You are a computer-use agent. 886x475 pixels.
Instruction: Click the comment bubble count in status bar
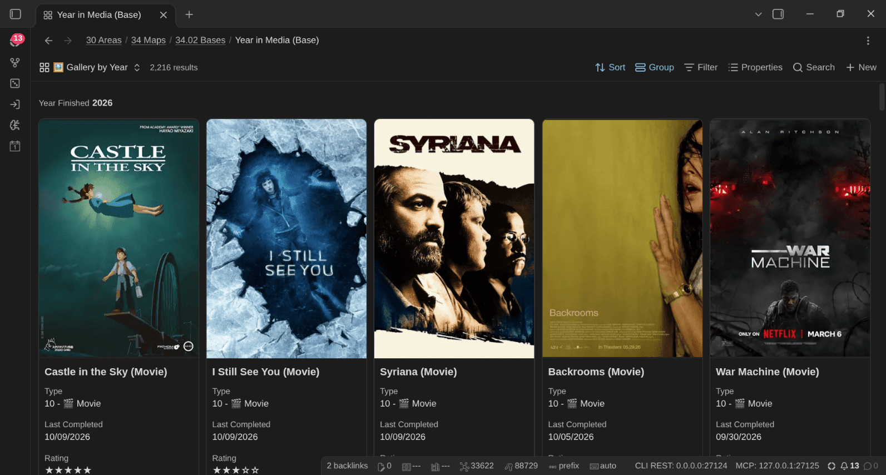pyautogui.click(x=871, y=466)
